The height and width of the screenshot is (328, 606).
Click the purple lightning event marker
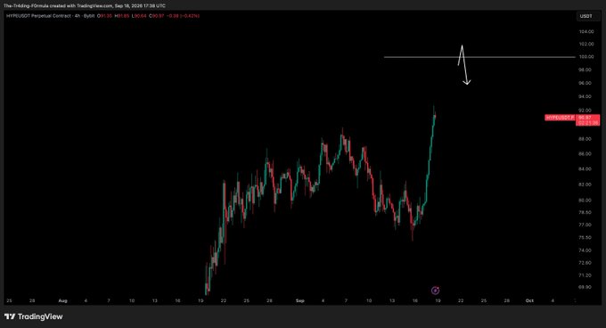[x=435, y=291]
